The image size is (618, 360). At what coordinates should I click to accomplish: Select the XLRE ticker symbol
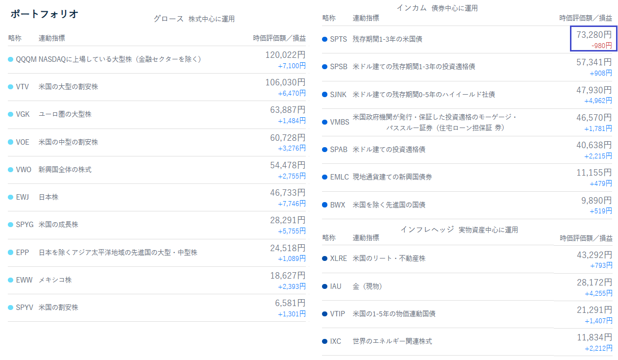click(338, 258)
